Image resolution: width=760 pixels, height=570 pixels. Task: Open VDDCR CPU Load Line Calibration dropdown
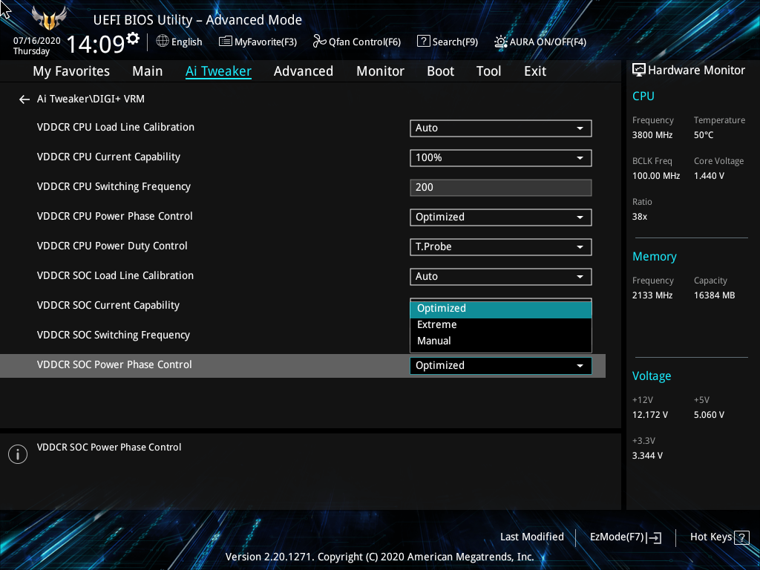(501, 128)
